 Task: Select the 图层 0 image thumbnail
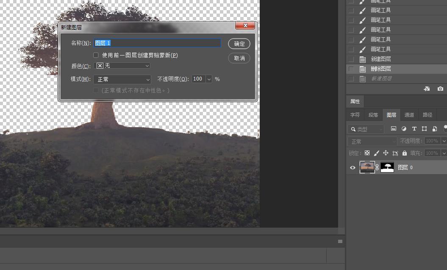367,167
